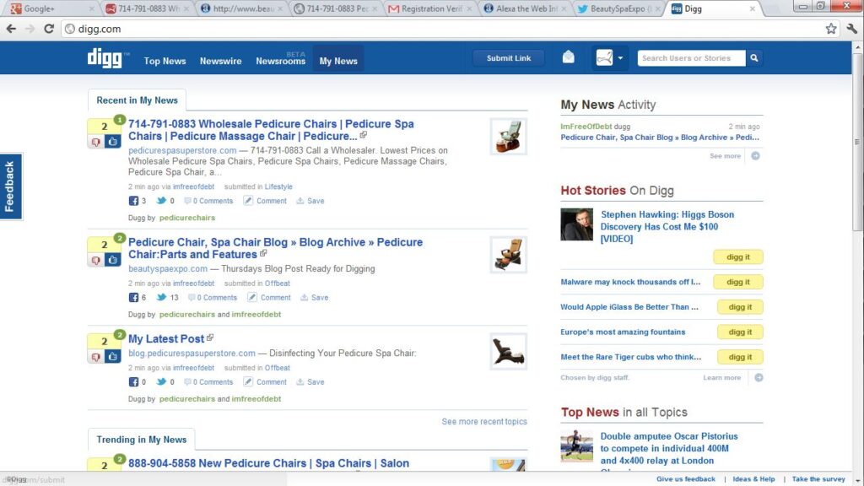Viewport: 864px width, 486px height.
Task: Click browser forward arrow
Action: [30, 29]
